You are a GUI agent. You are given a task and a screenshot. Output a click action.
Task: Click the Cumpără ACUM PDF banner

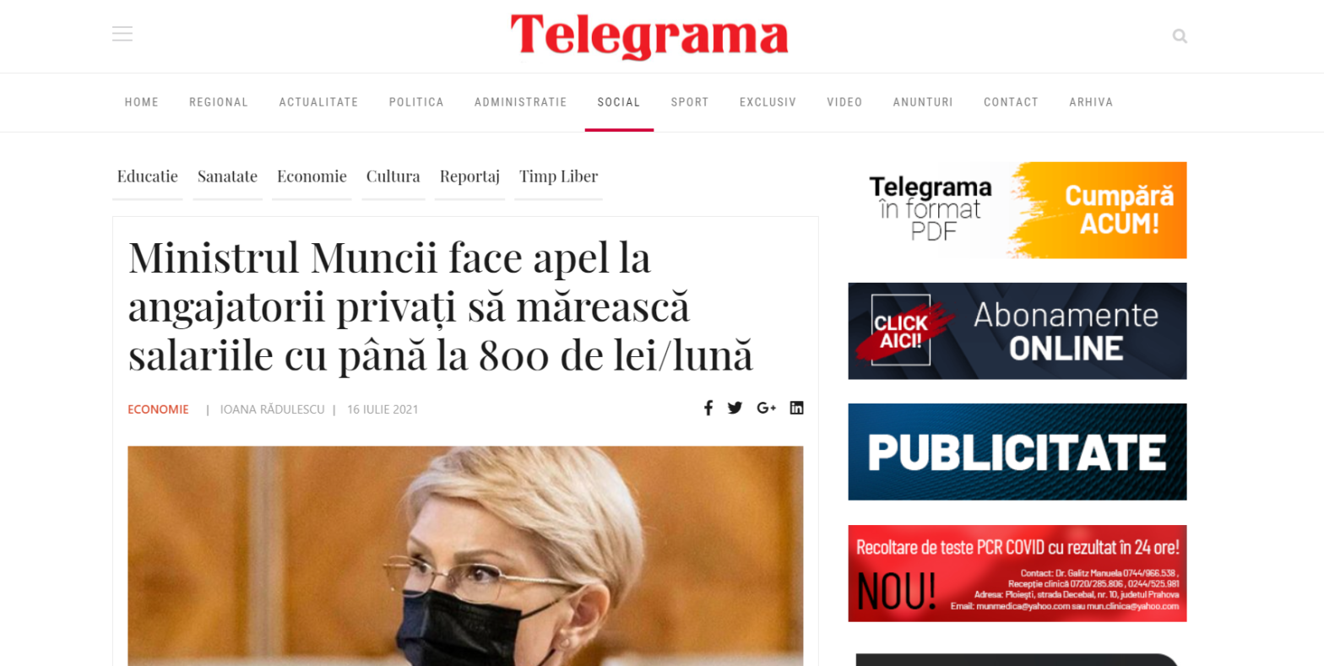pyautogui.click(x=1017, y=210)
